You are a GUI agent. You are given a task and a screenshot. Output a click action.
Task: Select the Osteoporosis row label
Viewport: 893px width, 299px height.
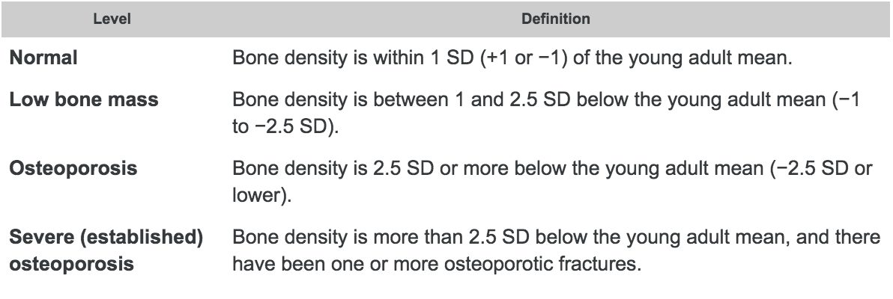(x=73, y=167)
